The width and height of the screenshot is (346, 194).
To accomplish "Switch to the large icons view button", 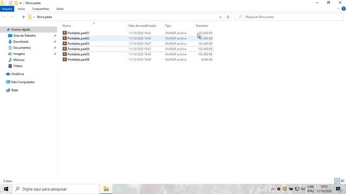I will click(x=343, y=181).
